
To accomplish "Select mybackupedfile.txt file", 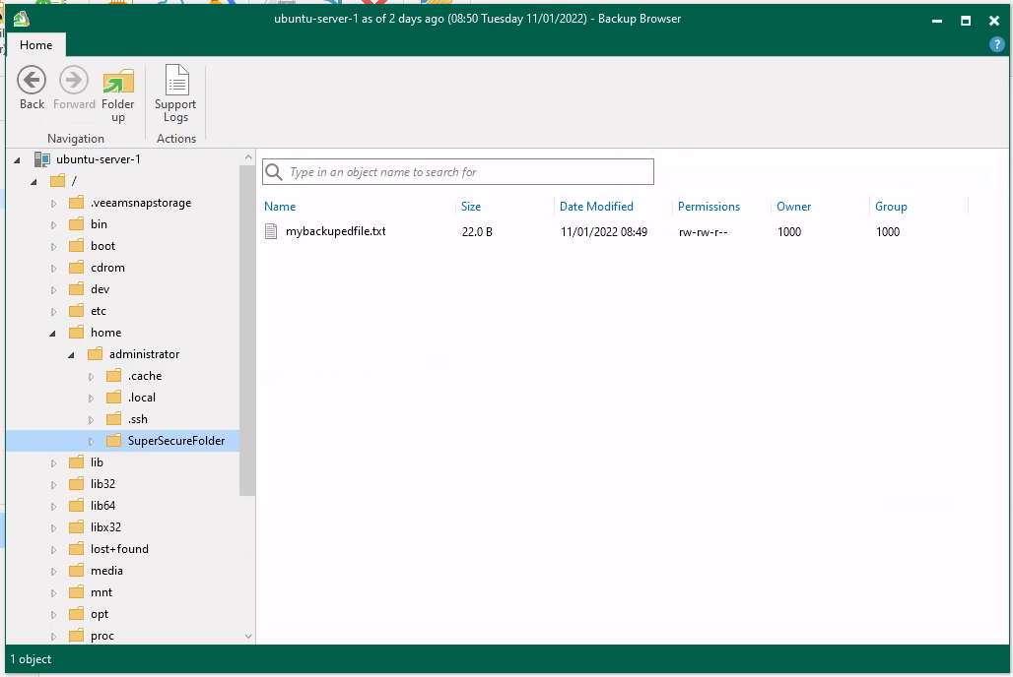I will coord(335,231).
